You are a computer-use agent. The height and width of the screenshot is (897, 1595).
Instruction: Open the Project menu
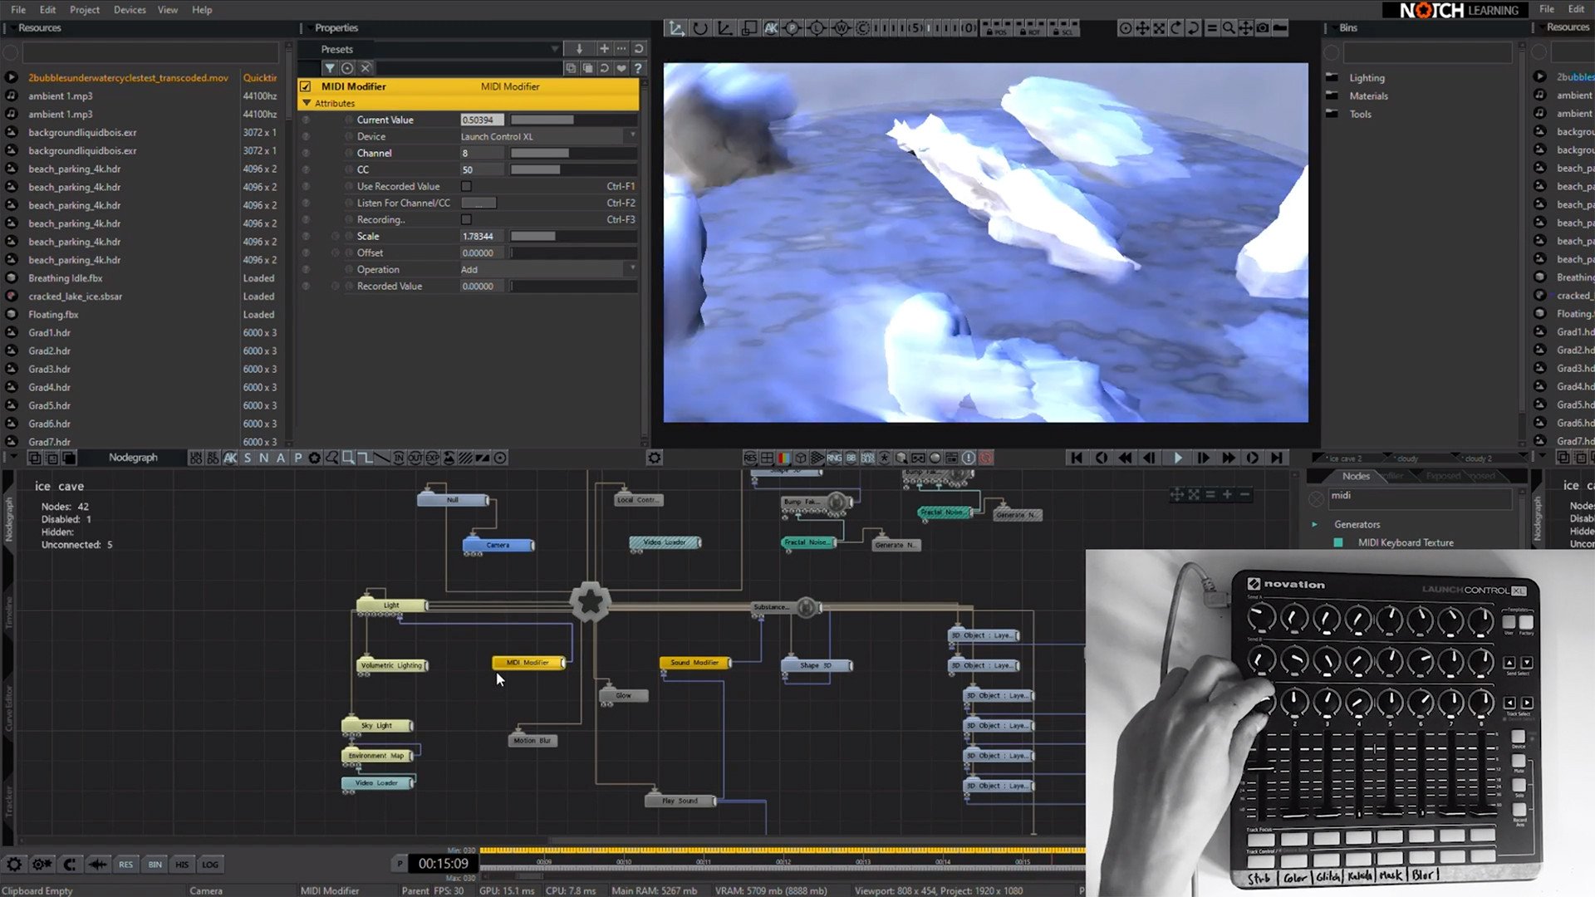tap(85, 9)
